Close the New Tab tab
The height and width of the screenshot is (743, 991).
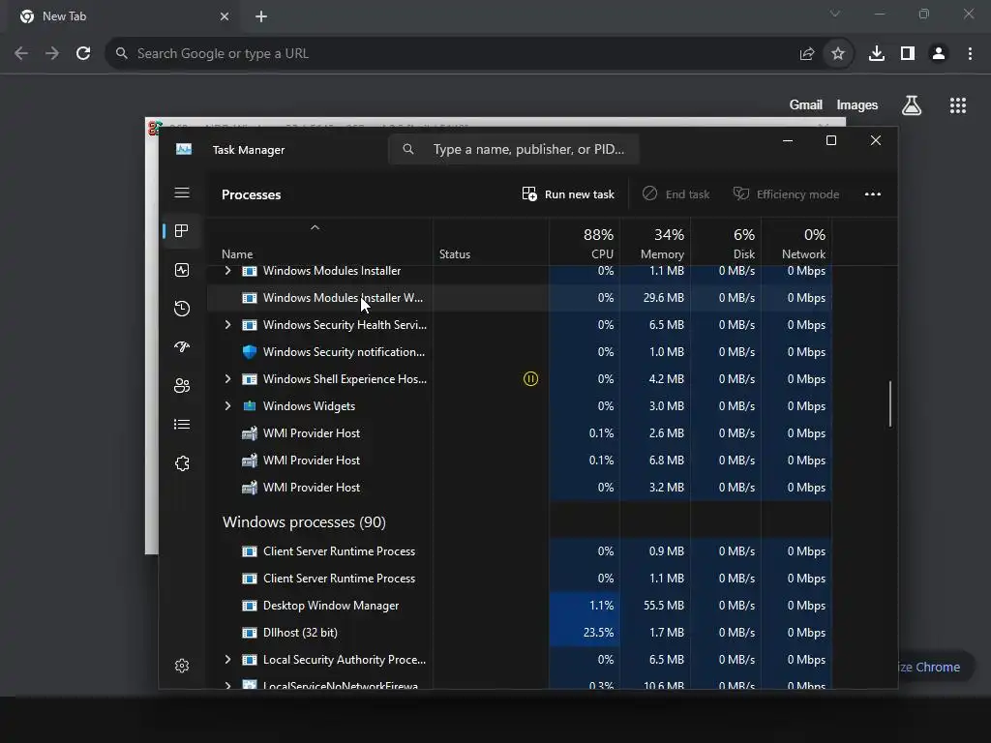point(225,16)
